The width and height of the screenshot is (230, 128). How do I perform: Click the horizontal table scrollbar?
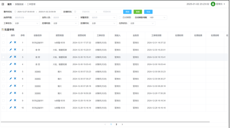pos(105,122)
